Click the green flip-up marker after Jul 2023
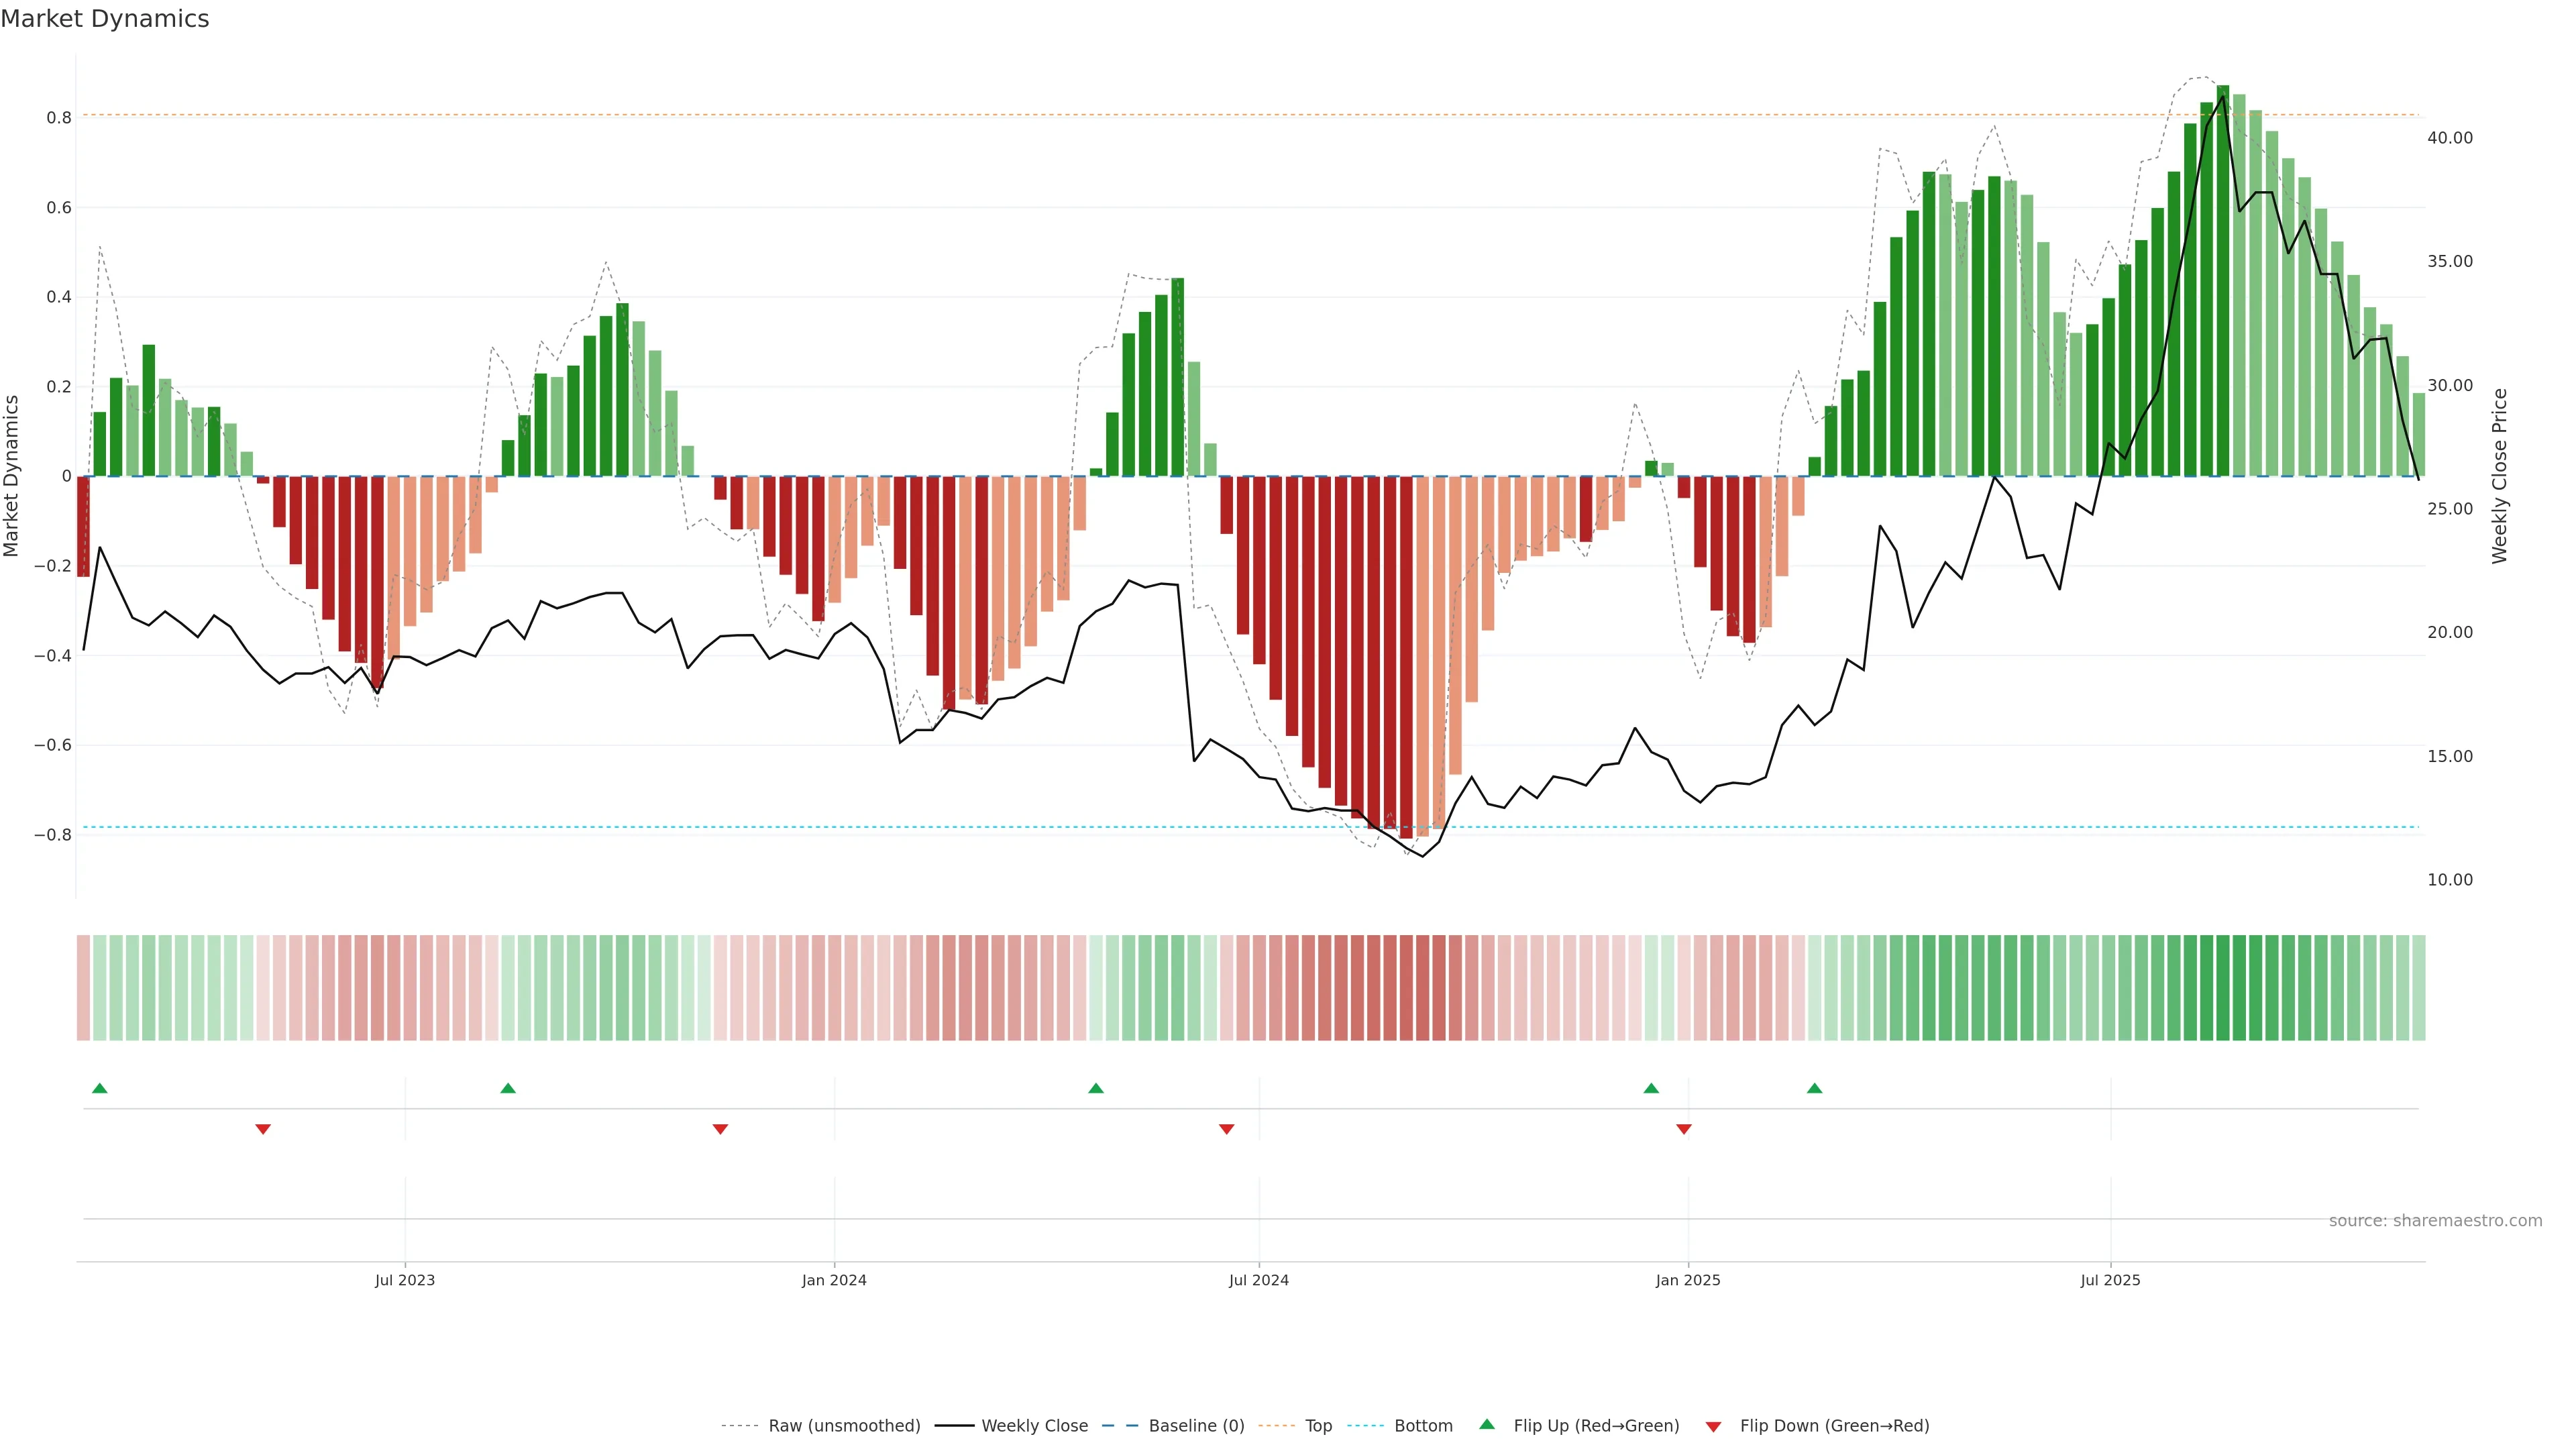This screenshot has height=1449, width=2576. coord(508,1088)
